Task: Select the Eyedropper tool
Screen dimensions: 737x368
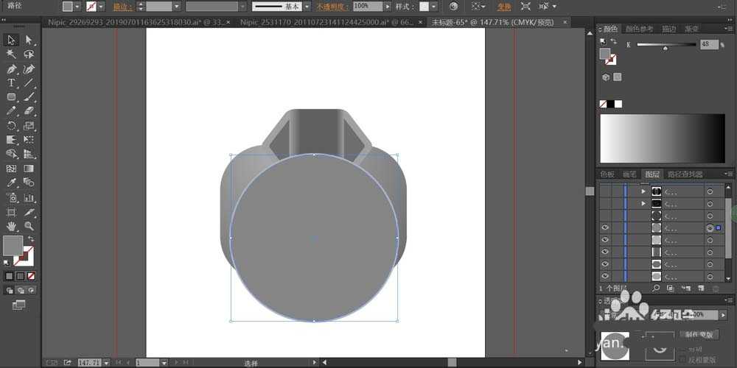Action: (12, 183)
